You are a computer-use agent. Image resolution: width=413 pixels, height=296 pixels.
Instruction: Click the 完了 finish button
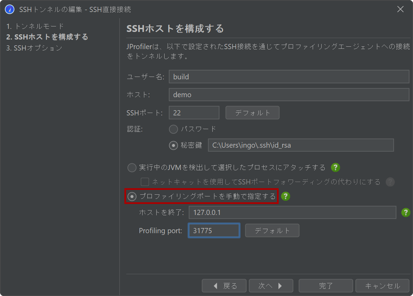(326, 286)
